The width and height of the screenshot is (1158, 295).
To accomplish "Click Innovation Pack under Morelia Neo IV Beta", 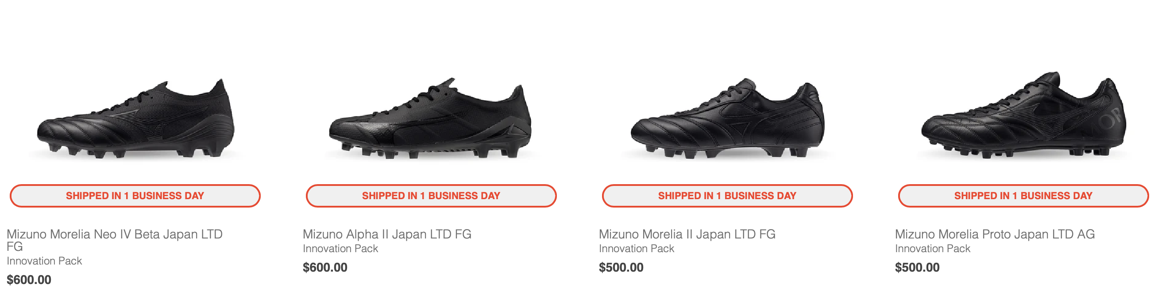I will 44,261.
